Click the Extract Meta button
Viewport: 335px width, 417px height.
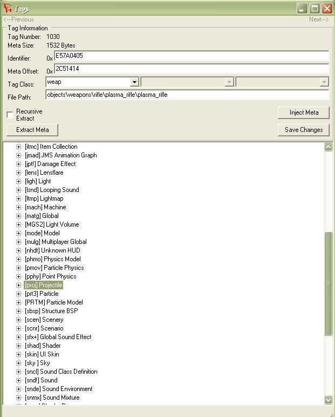[32, 130]
